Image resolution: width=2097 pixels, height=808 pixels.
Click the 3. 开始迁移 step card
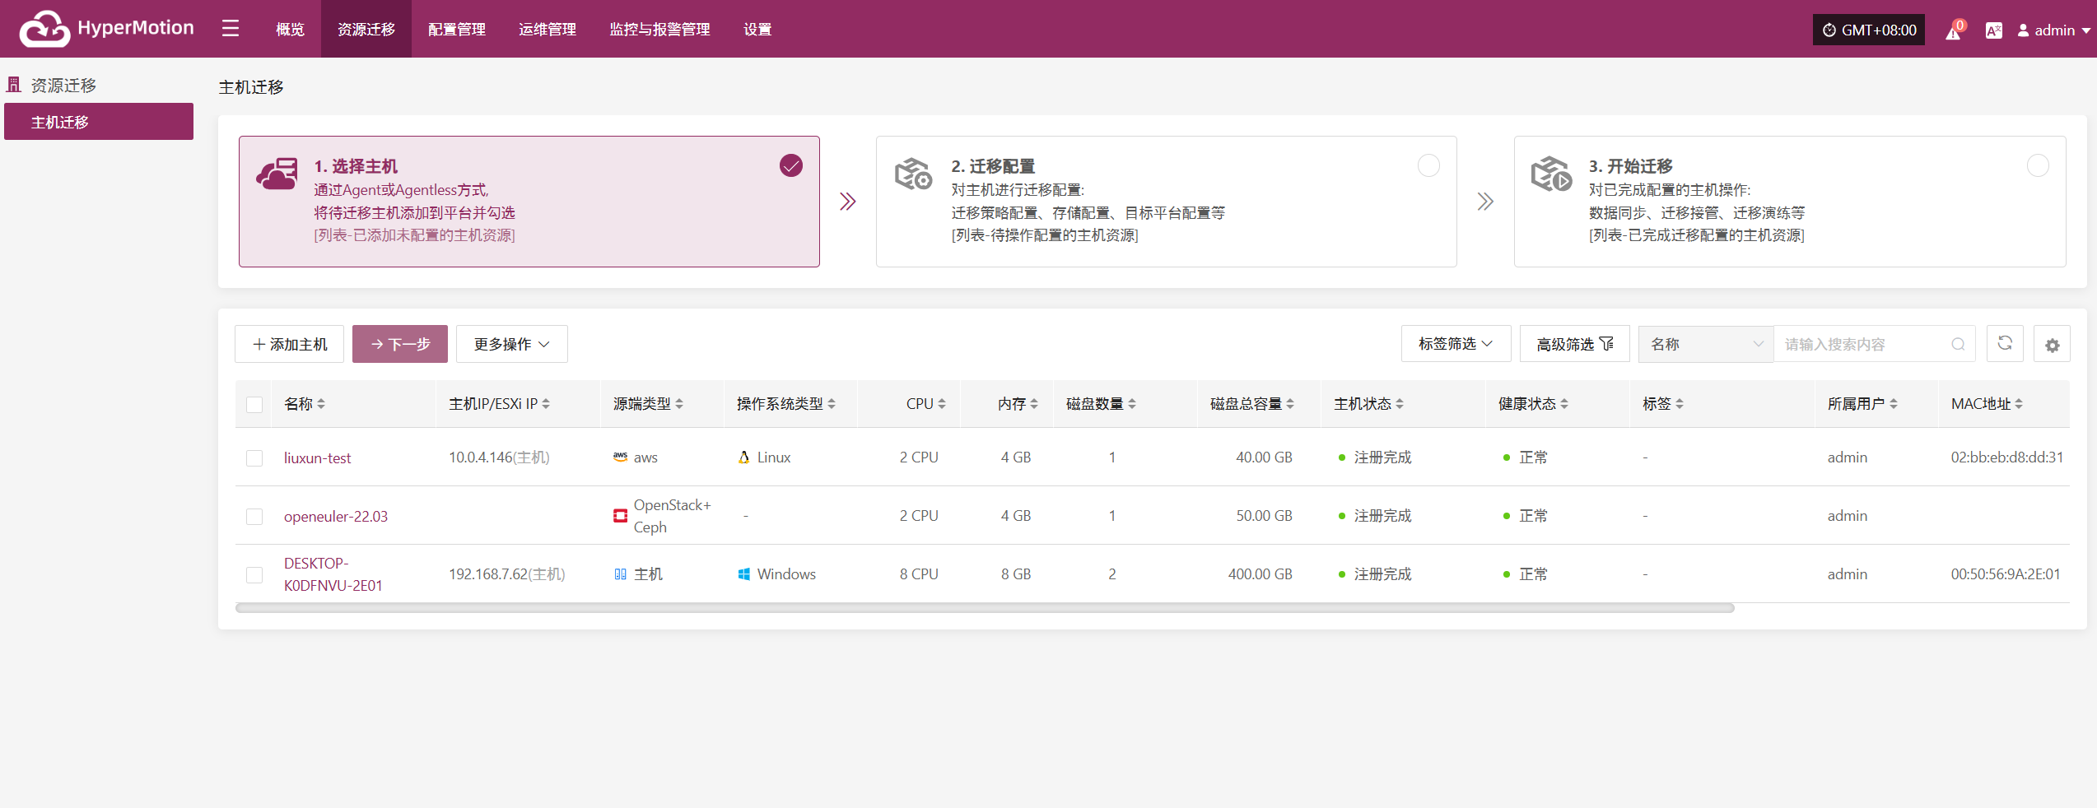(x=1790, y=202)
